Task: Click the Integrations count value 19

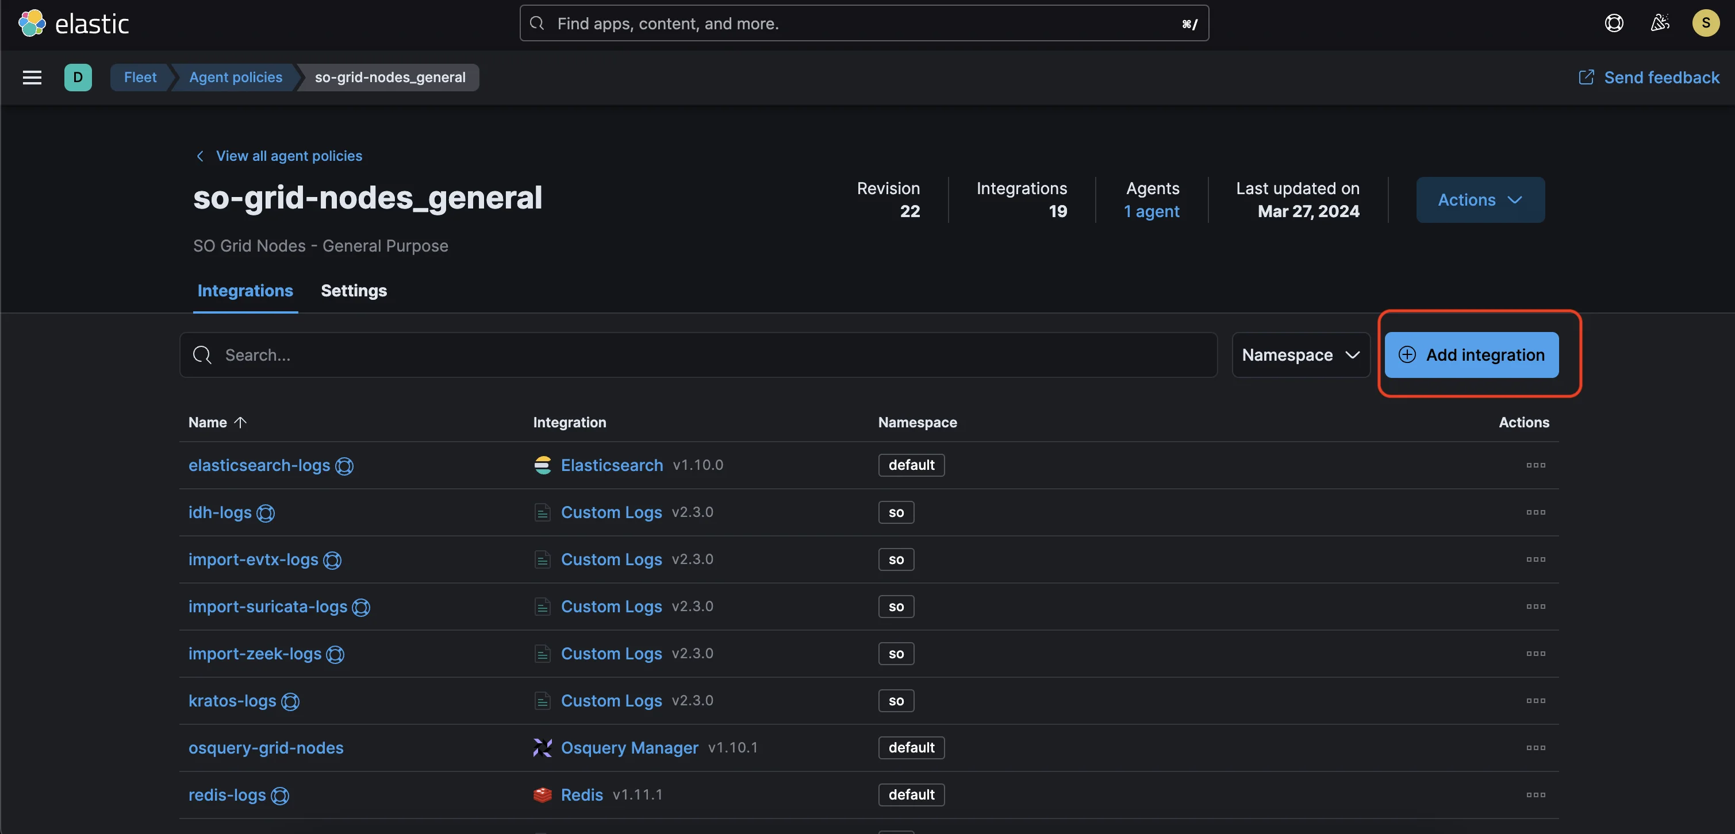Action: (x=1057, y=211)
